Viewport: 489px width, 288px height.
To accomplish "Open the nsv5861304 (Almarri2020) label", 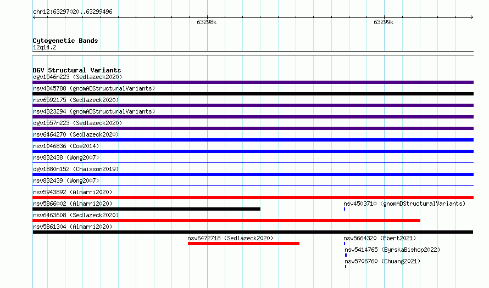I will [x=73, y=227].
